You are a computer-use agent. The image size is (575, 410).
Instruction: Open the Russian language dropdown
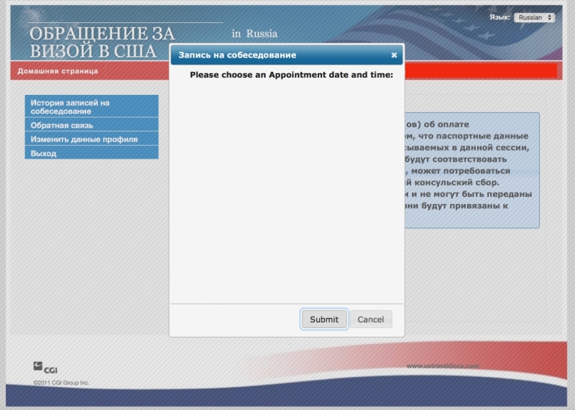coord(534,17)
